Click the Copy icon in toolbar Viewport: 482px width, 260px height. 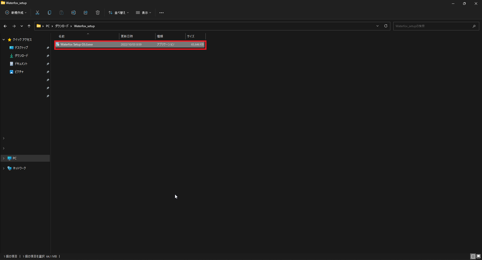coord(49,13)
